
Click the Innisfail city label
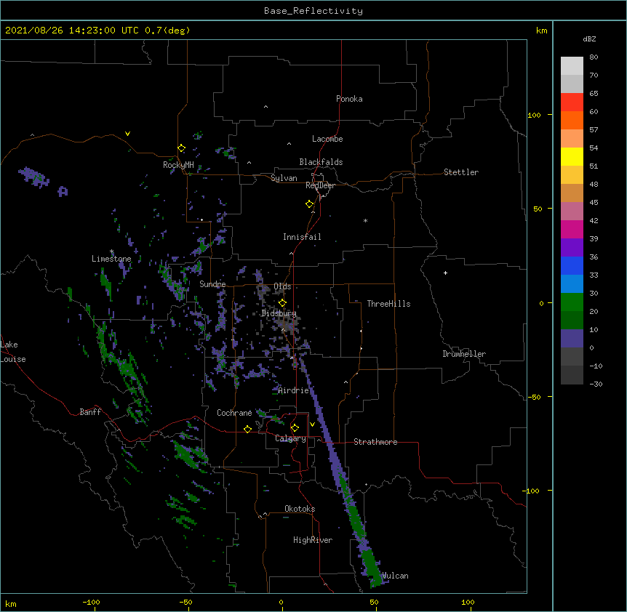pos(302,237)
